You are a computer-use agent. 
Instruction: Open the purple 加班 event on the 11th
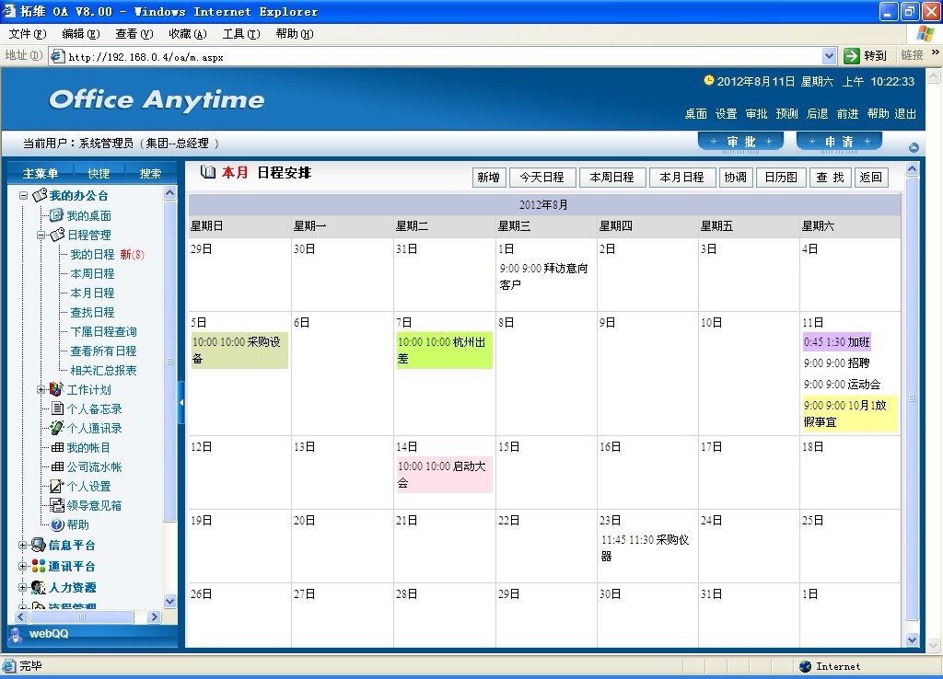click(836, 342)
